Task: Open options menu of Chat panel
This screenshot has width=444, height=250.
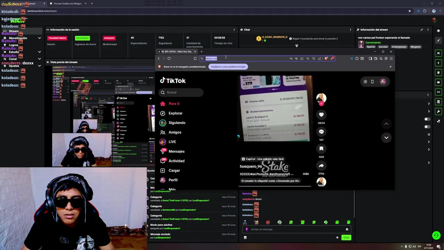Action: (350, 30)
